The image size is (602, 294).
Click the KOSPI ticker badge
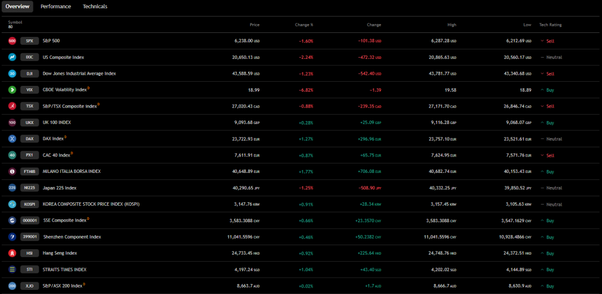[x=29, y=204]
